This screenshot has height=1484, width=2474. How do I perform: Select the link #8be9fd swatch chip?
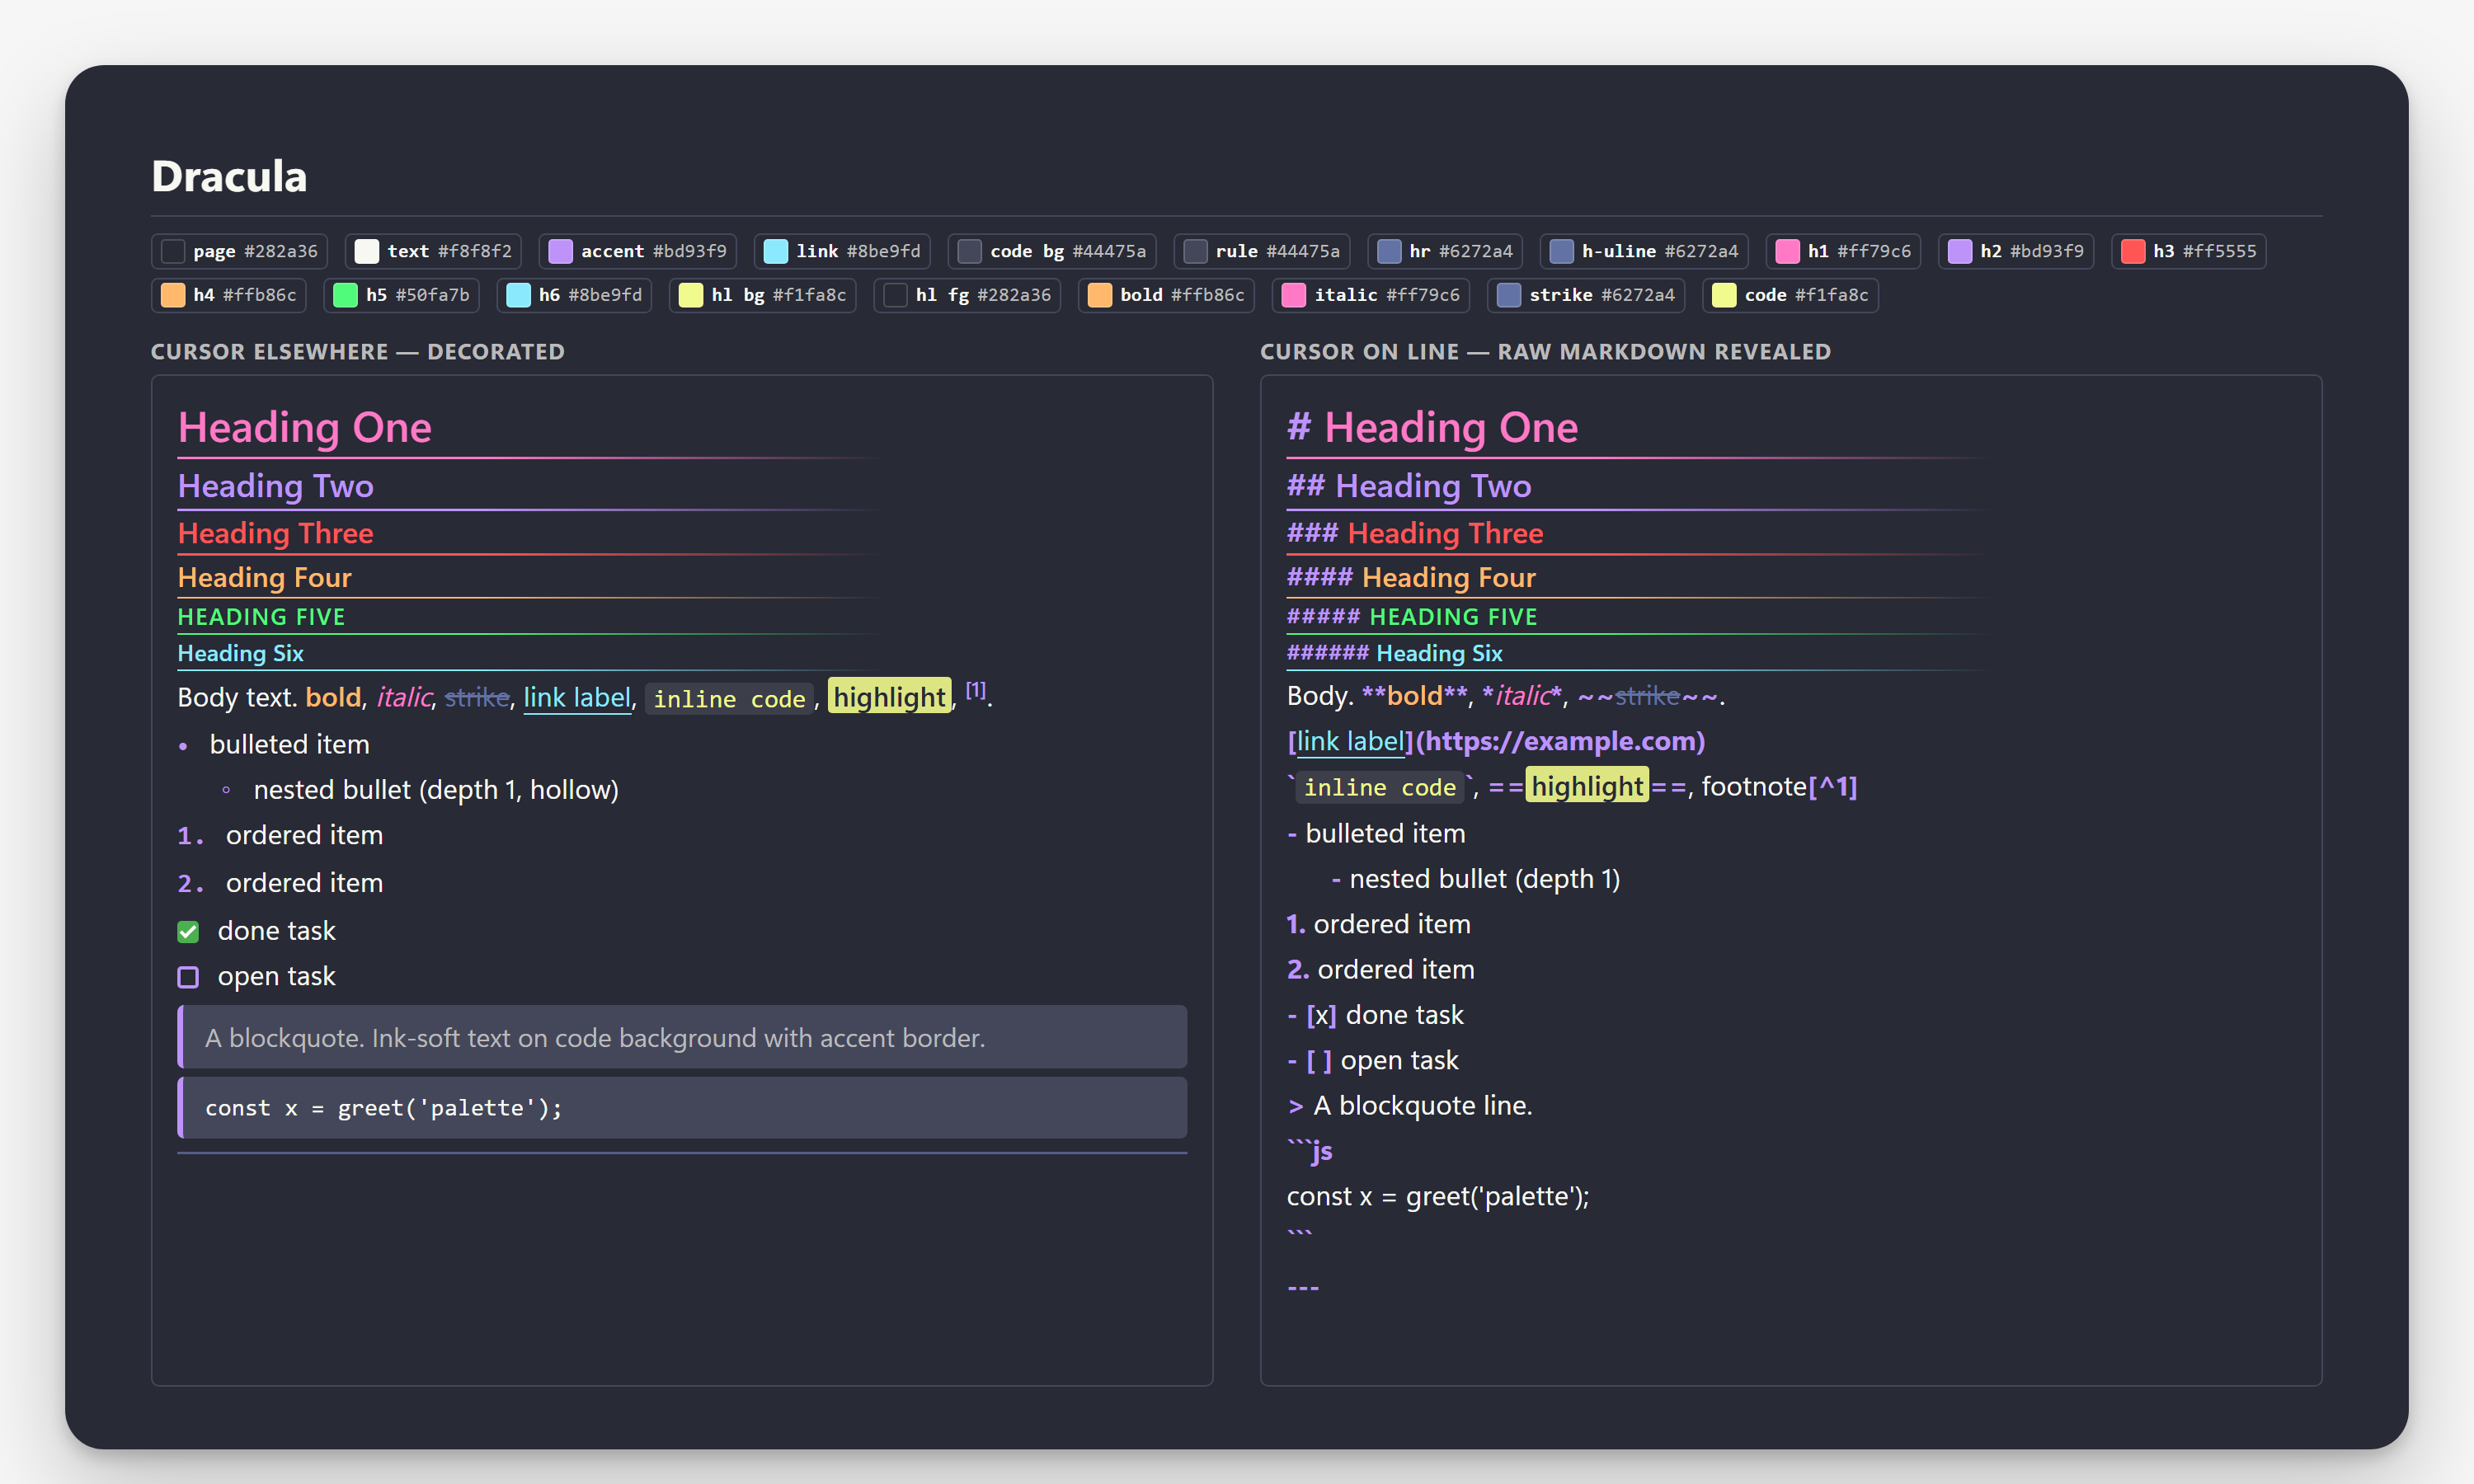click(x=842, y=251)
